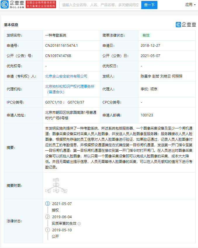Viewport: 198px width, 248px height.
Task: Click the Qcc.com logo icon
Action: tap(5, 4)
